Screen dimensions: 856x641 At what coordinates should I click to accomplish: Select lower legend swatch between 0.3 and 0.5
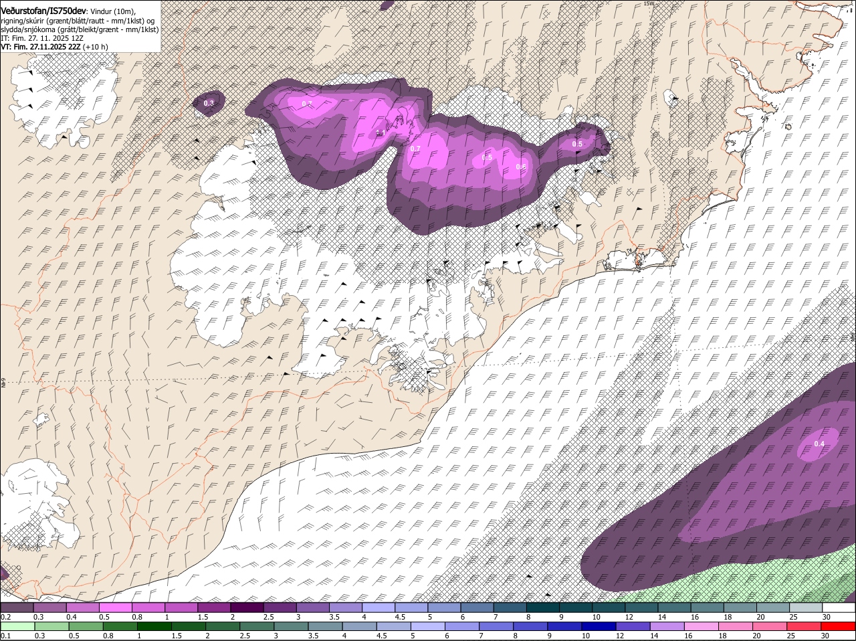point(50,626)
